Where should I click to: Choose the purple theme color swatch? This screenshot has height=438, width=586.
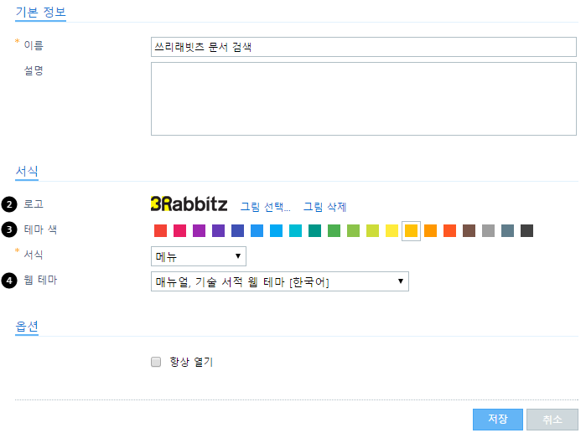click(x=200, y=231)
